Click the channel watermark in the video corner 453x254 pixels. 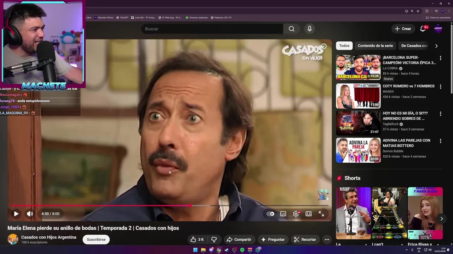[x=323, y=195]
